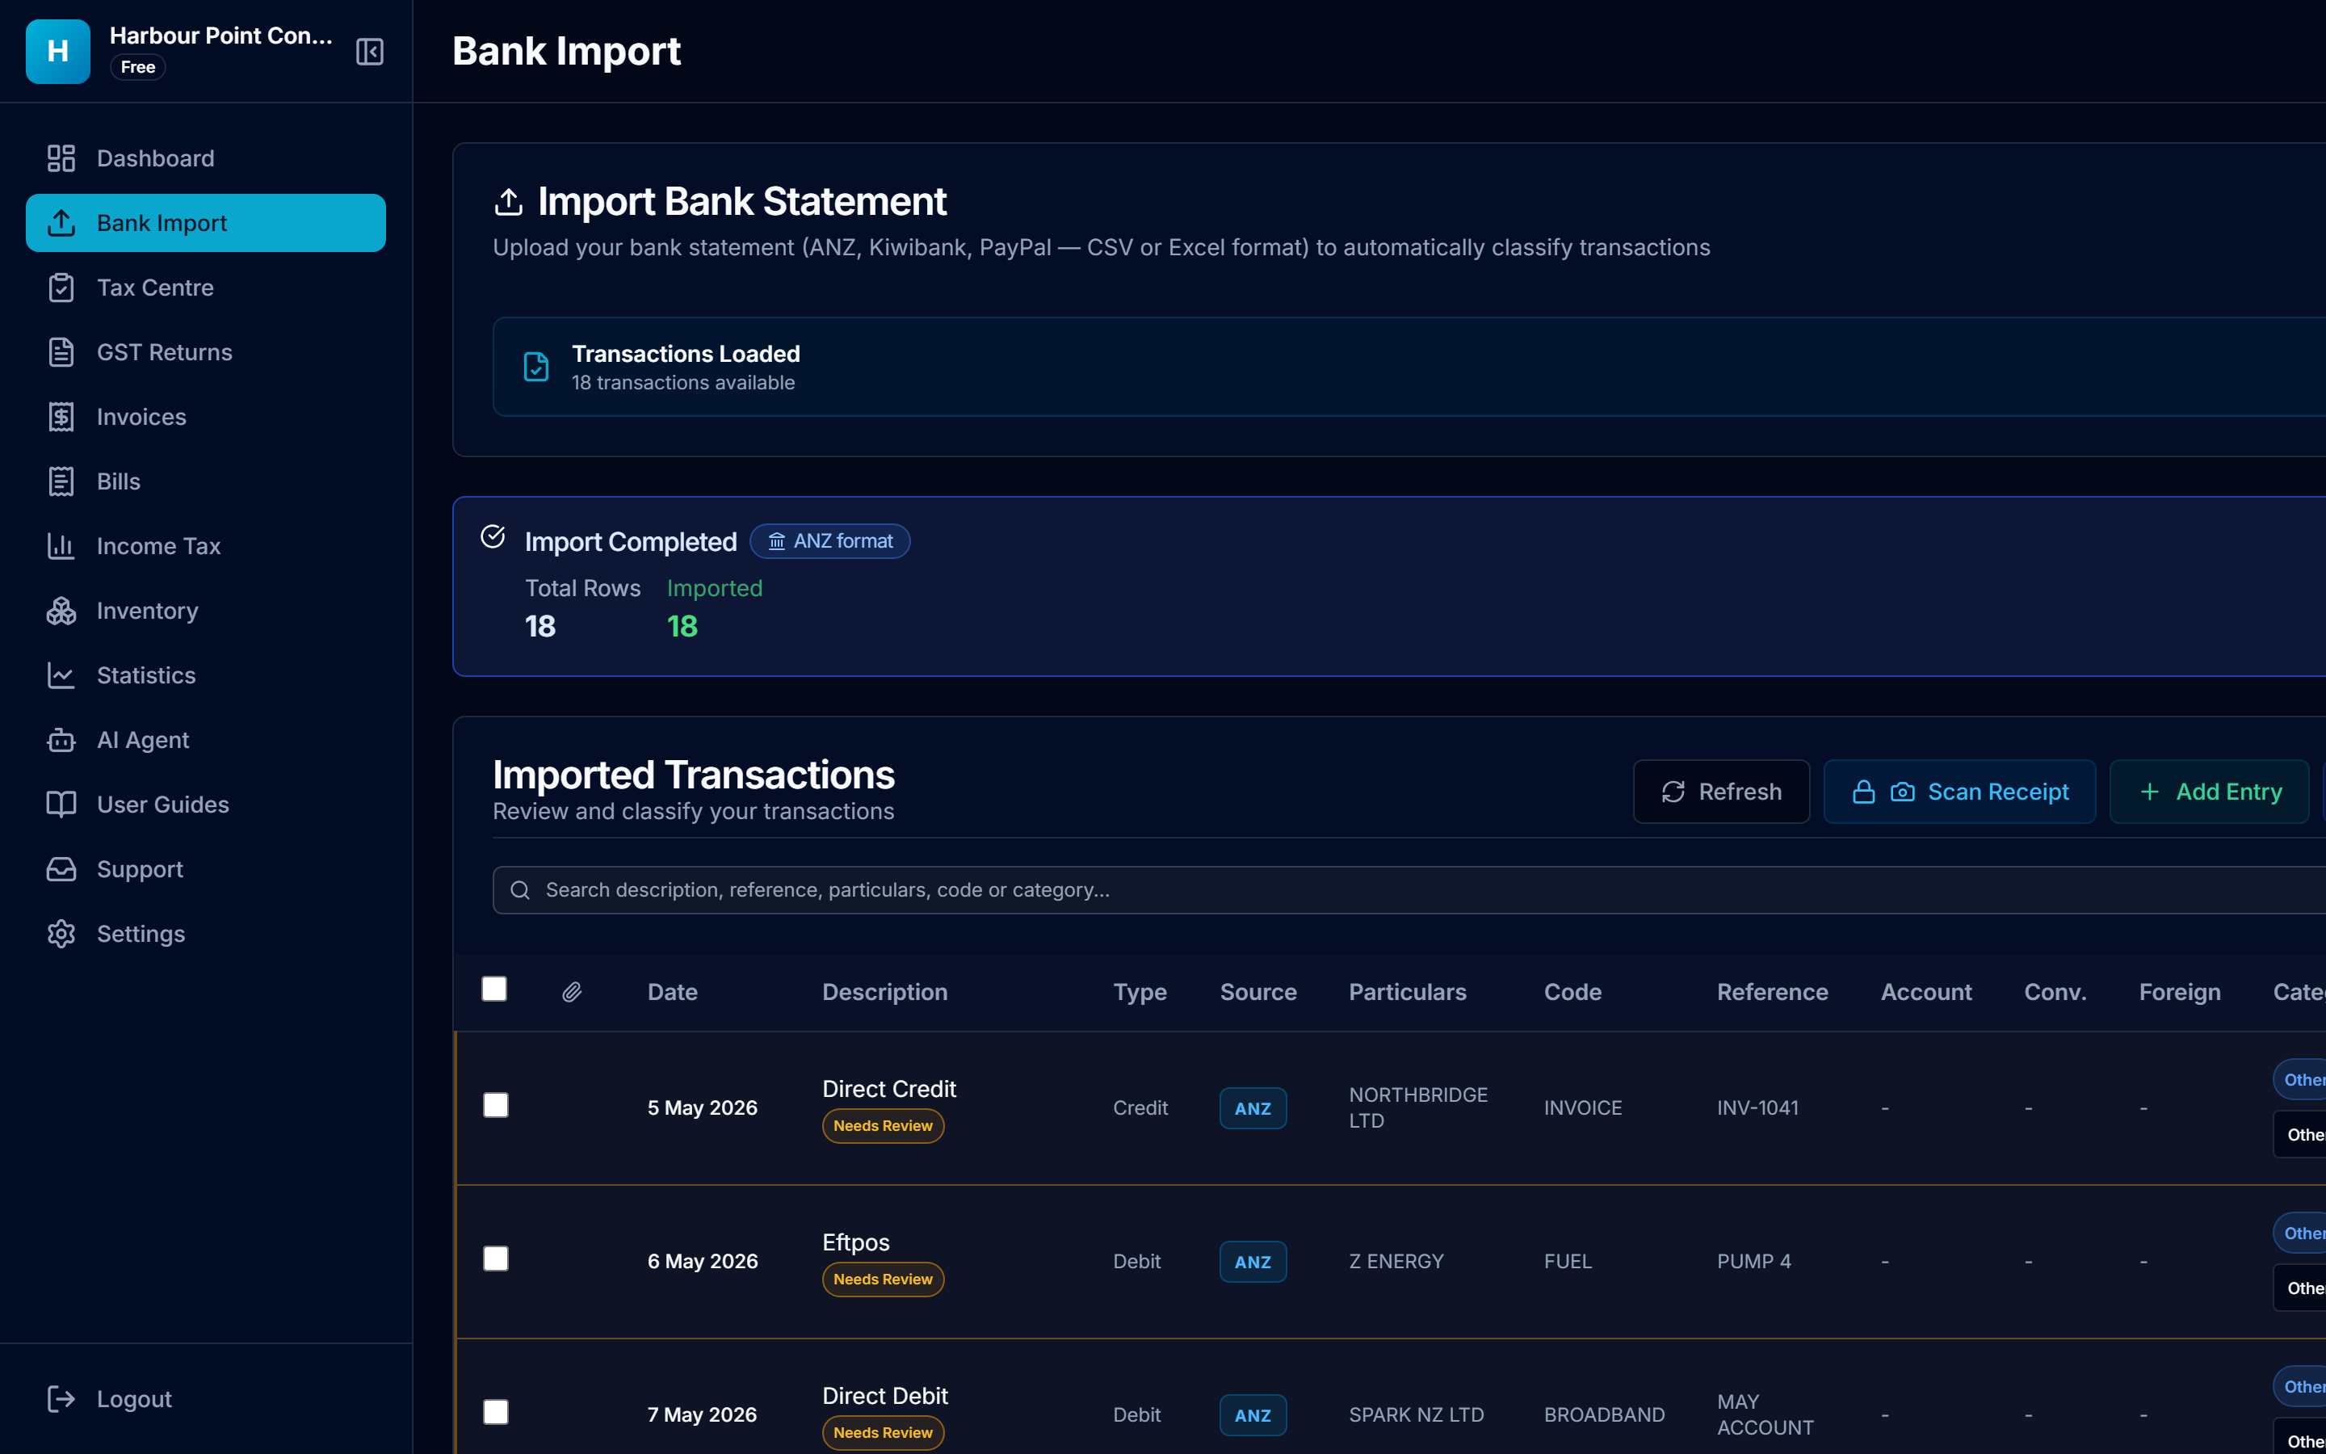Screen dimensions: 2326x1454
Task: Select the 6 May 2026 transaction checkbox
Action: coord(496,1259)
